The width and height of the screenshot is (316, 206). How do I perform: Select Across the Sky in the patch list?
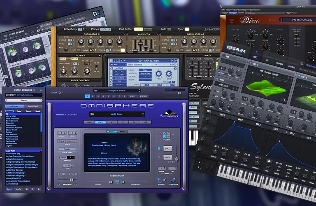[14, 154]
